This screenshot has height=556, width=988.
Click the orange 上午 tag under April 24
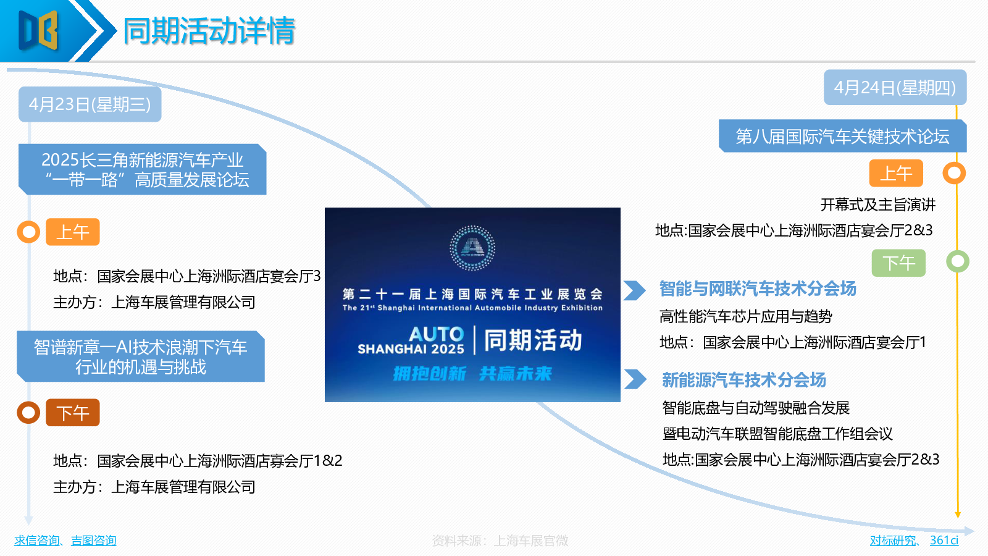[896, 173]
